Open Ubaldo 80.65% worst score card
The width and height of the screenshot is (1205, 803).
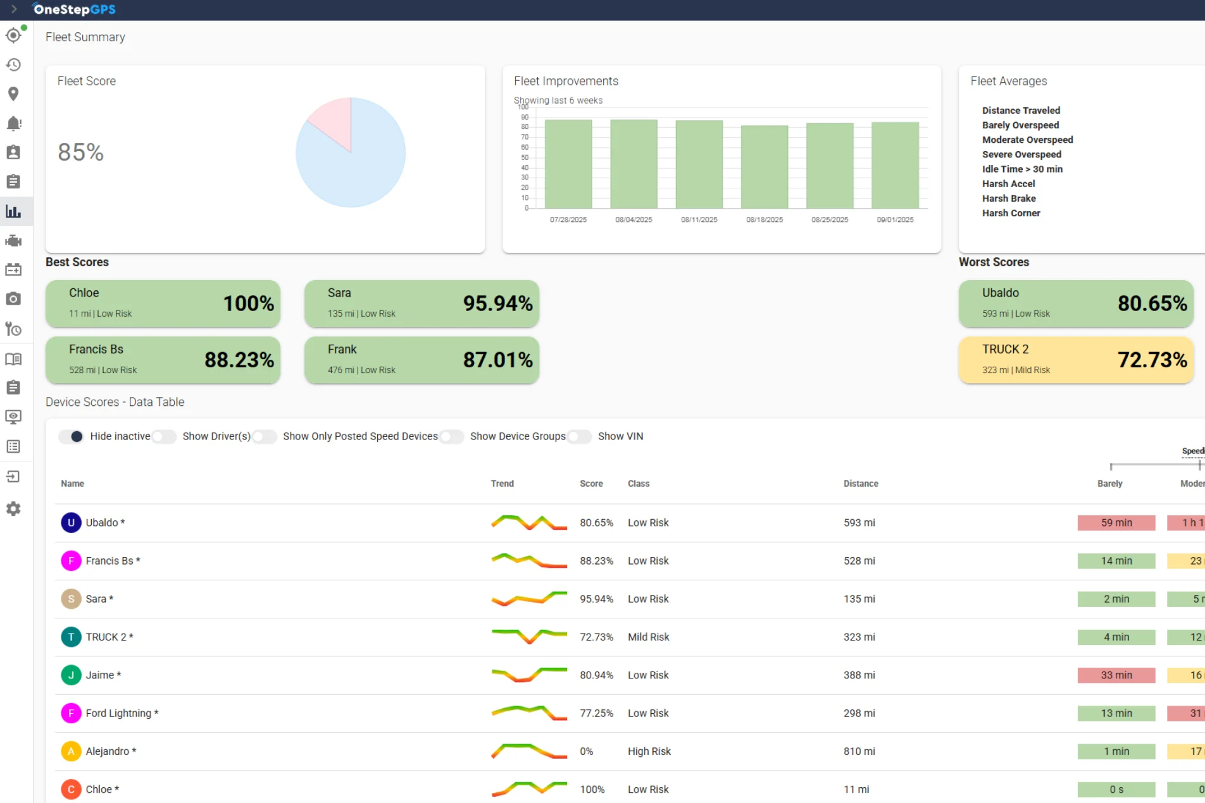pyautogui.click(x=1076, y=303)
